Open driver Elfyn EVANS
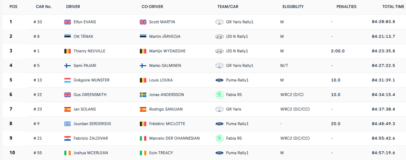Screen dimensions: 406x160 pos(84,22)
